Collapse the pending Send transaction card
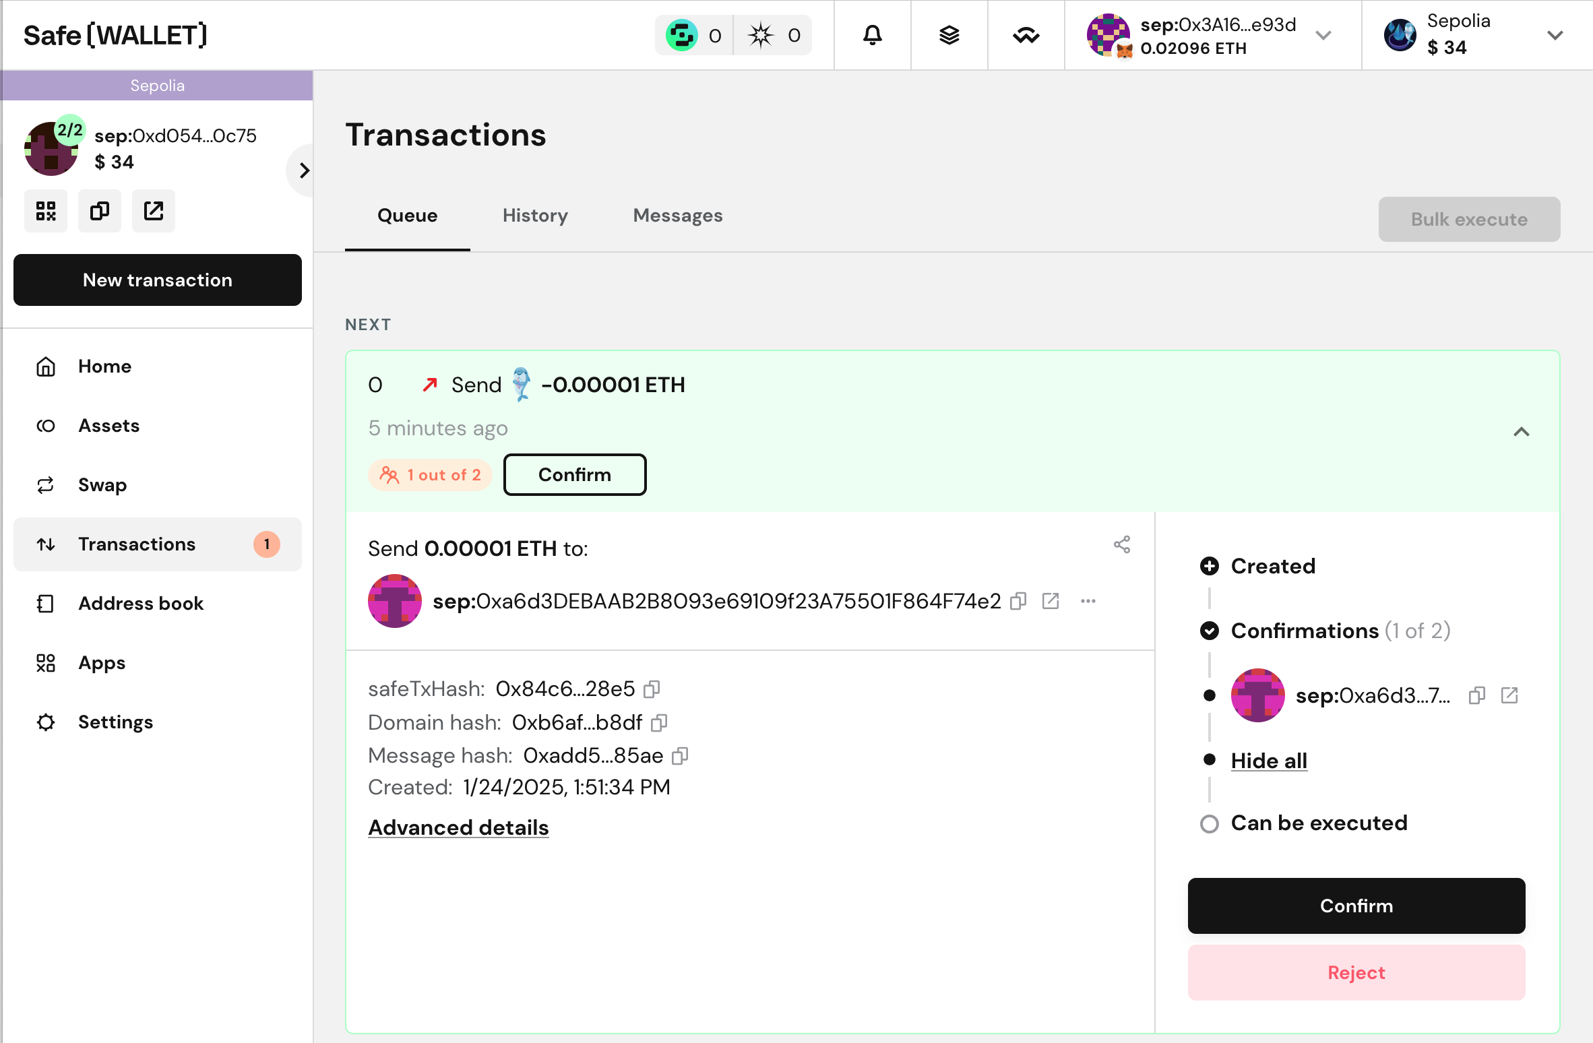 1522,432
